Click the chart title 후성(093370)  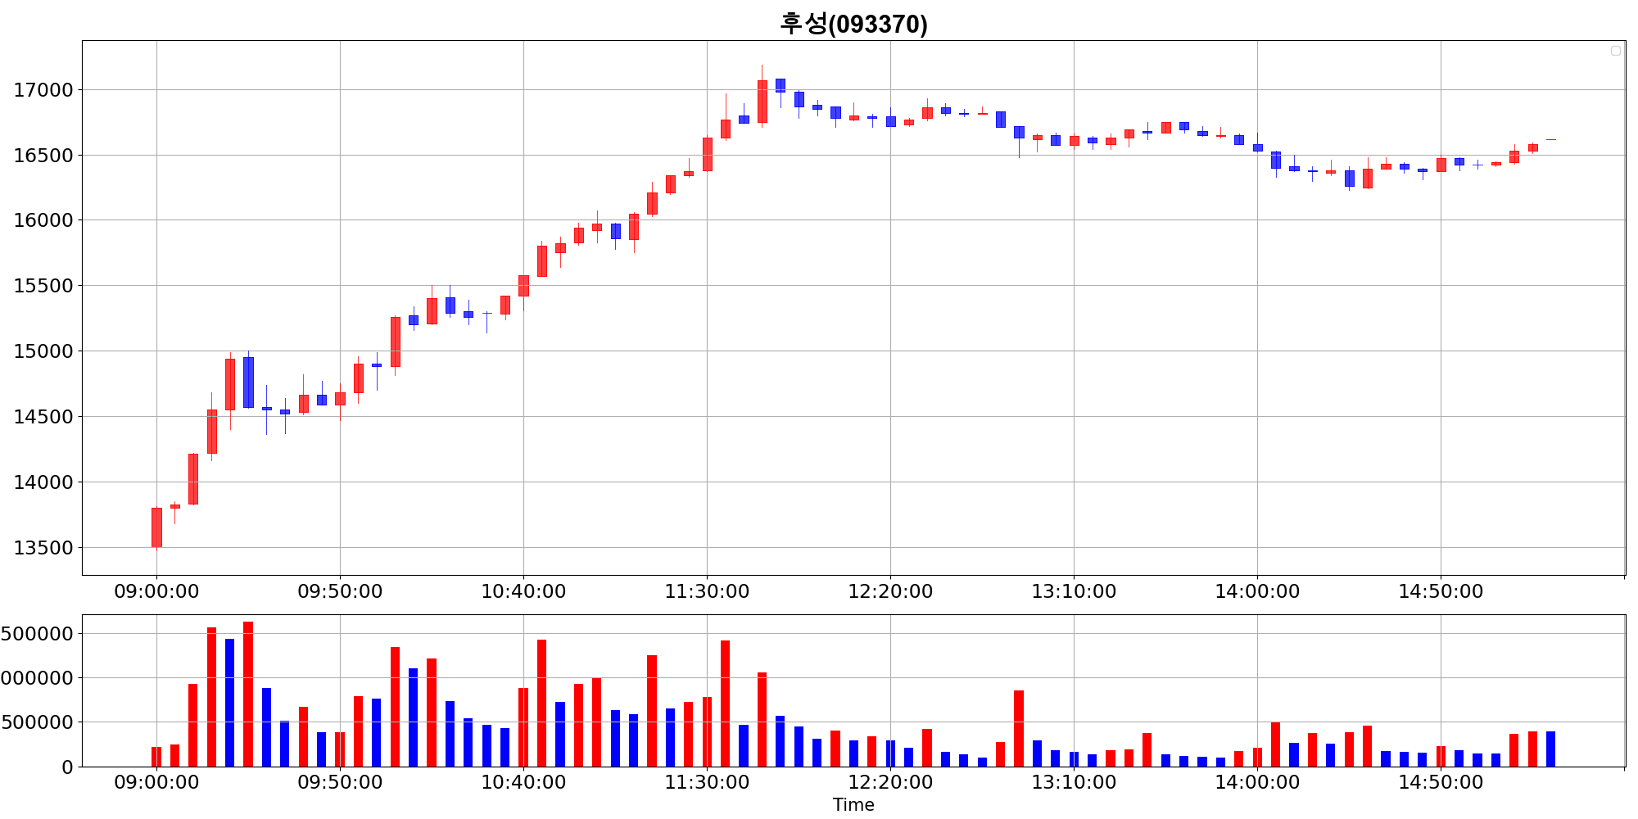click(853, 24)
